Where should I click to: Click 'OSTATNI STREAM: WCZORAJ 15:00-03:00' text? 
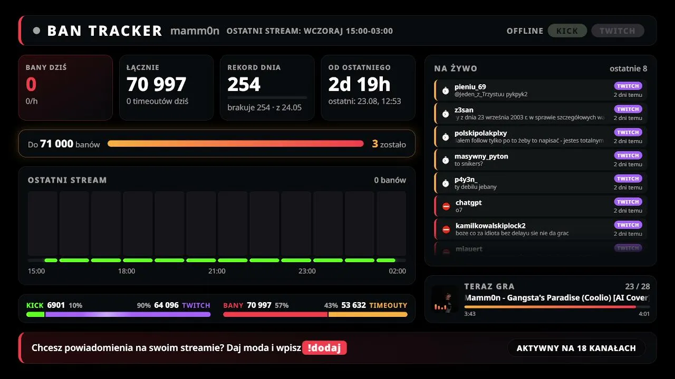310,31
